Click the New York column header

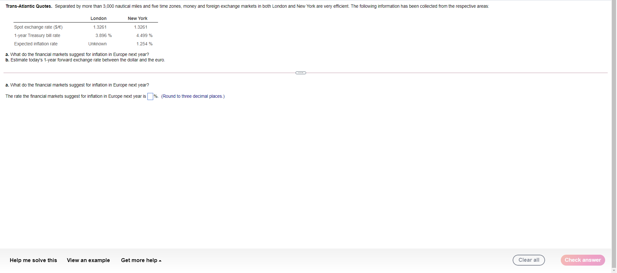pos(137,18)
